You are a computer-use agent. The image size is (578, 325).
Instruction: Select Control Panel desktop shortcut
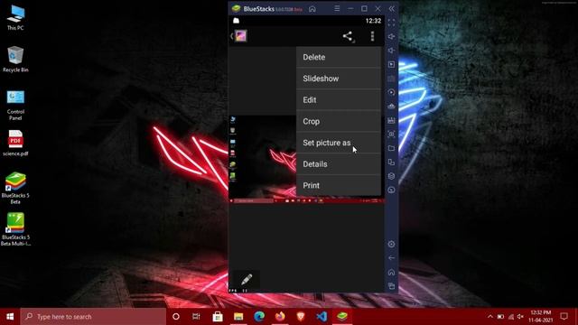click(x=15, y=105)
